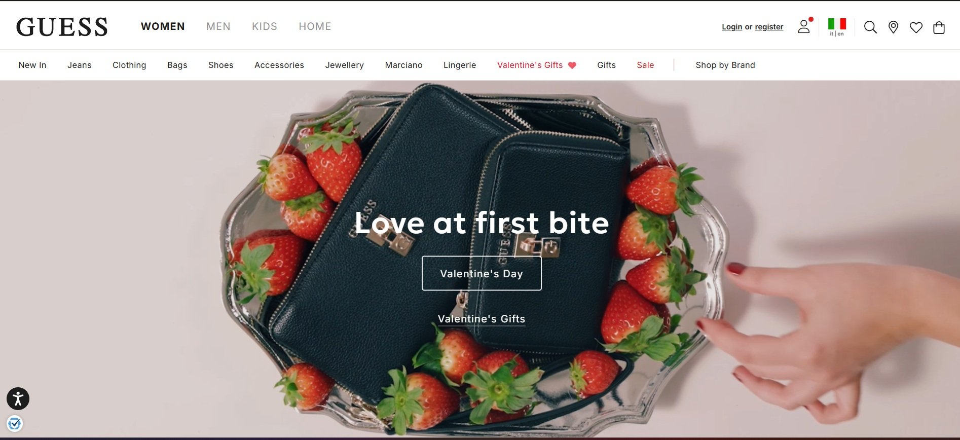Screen dimensions: 960x440
Task: Switch to the KIDS section tab
Action: click(x=265, y=26)
